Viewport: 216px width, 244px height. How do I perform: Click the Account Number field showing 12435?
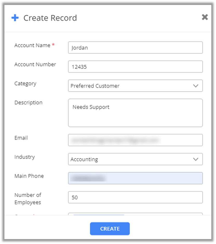click(x=135, y=67)
